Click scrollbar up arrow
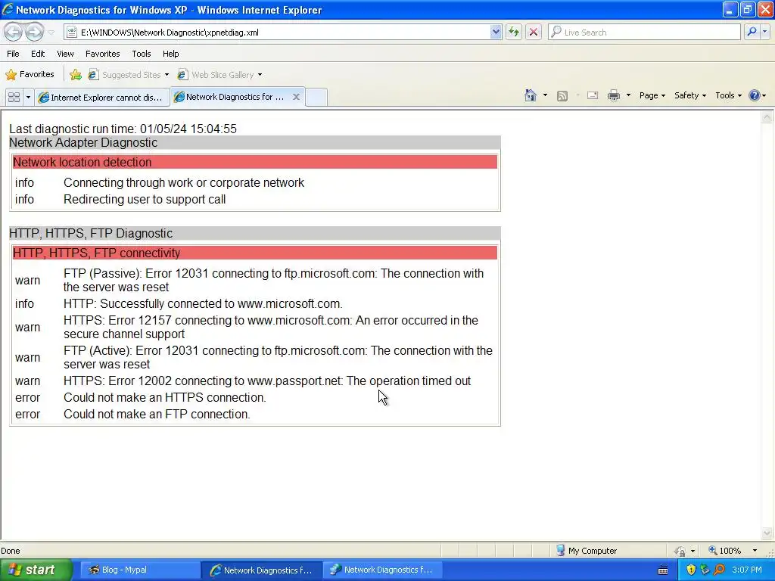 [767, 117]
